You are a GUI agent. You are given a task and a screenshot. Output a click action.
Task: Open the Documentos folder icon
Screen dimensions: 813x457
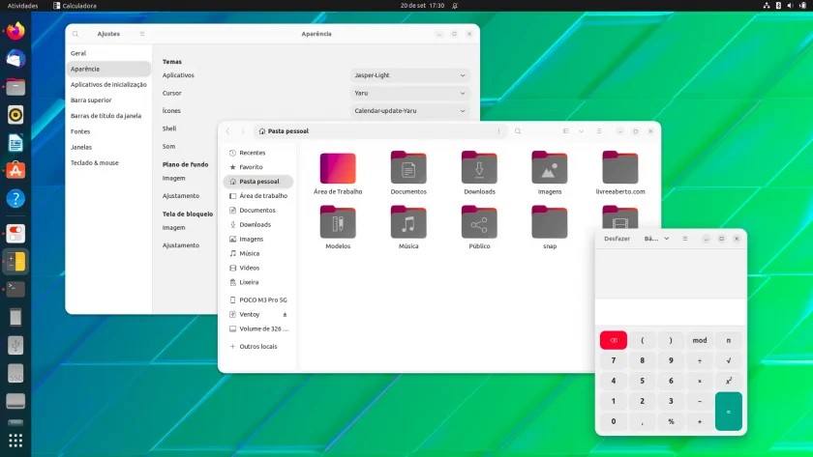[408, 168]
